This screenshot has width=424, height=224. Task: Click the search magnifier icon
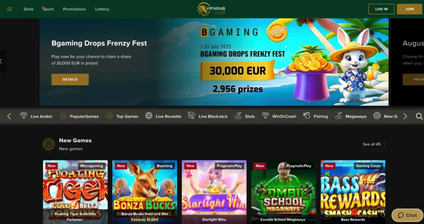[x=419, y=116]
